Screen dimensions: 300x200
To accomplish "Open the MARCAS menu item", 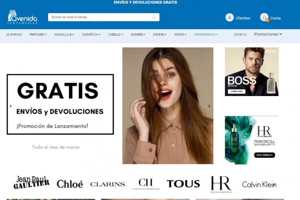I will (x=14, y=35).
